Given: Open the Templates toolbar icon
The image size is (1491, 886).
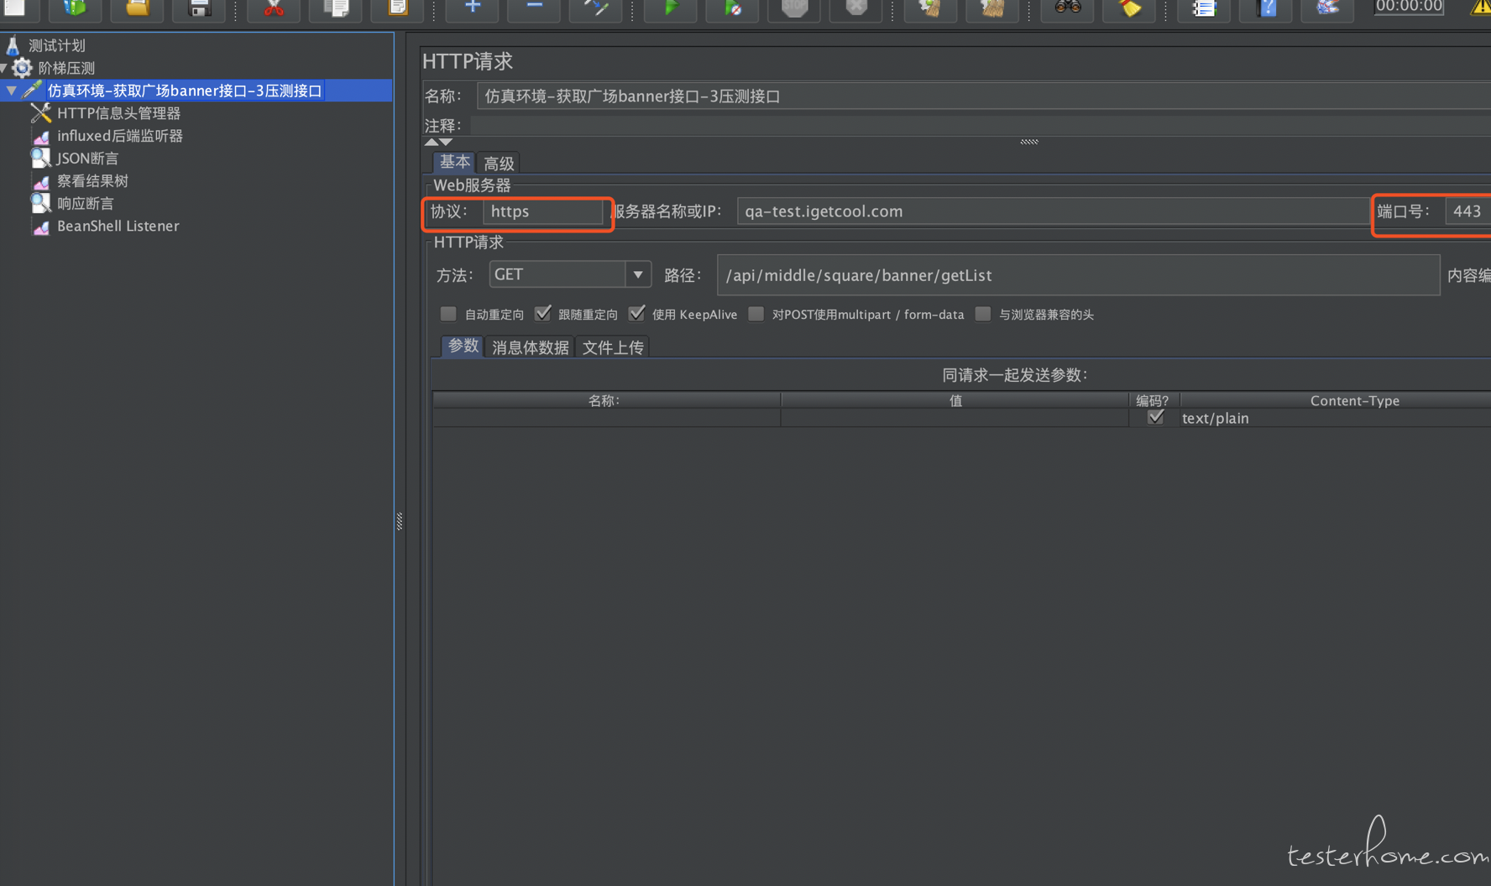Looking at the screenshot, I should pos(76,8).
